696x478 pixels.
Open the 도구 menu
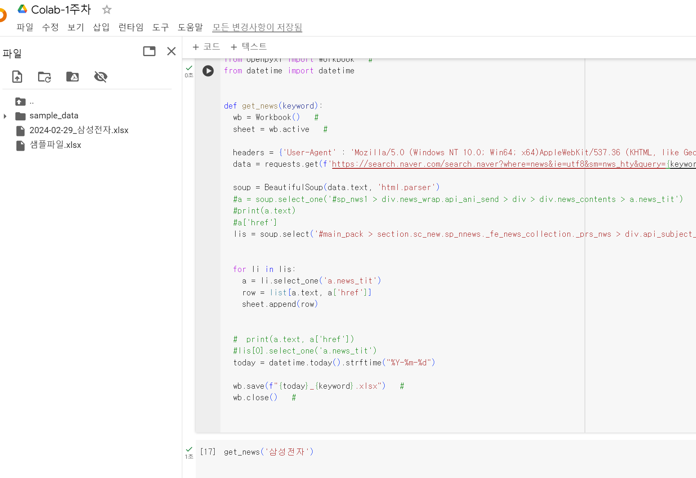point(161,27)
